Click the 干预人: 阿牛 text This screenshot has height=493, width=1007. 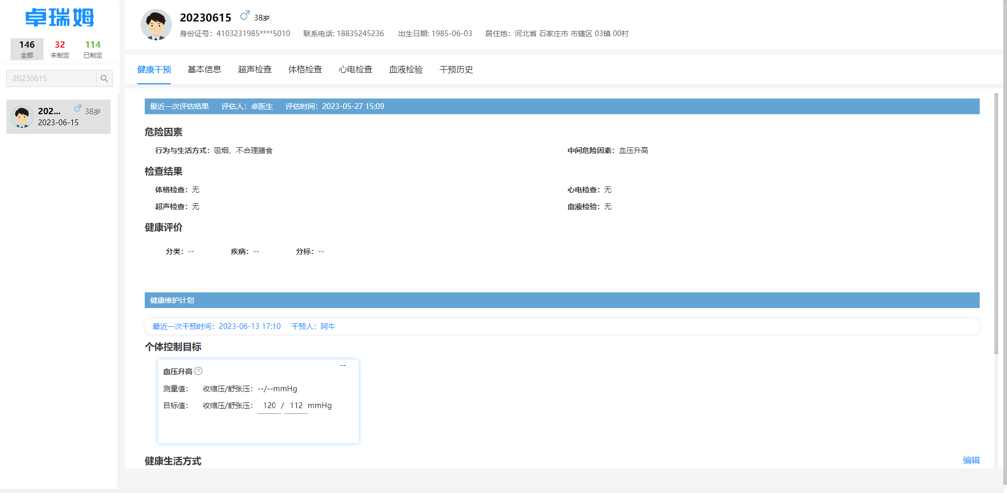pos(313,326)
